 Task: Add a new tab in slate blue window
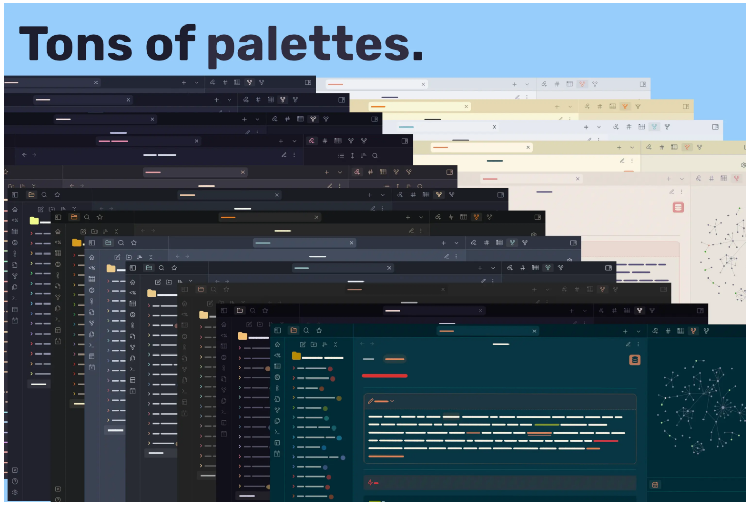click(444, 243)
